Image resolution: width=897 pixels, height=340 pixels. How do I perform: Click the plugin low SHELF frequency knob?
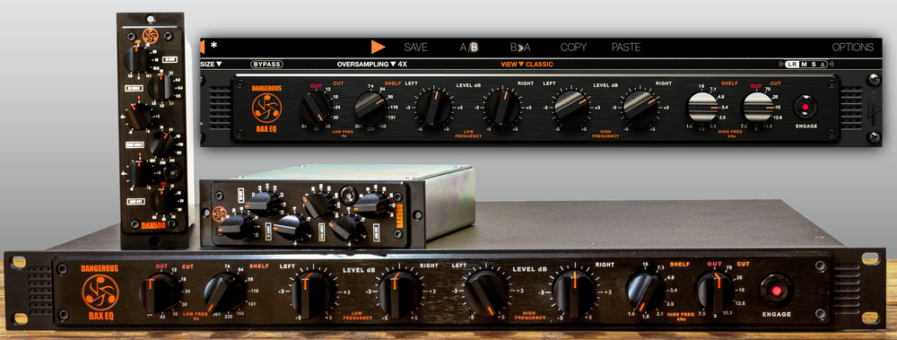coord(370,107)
